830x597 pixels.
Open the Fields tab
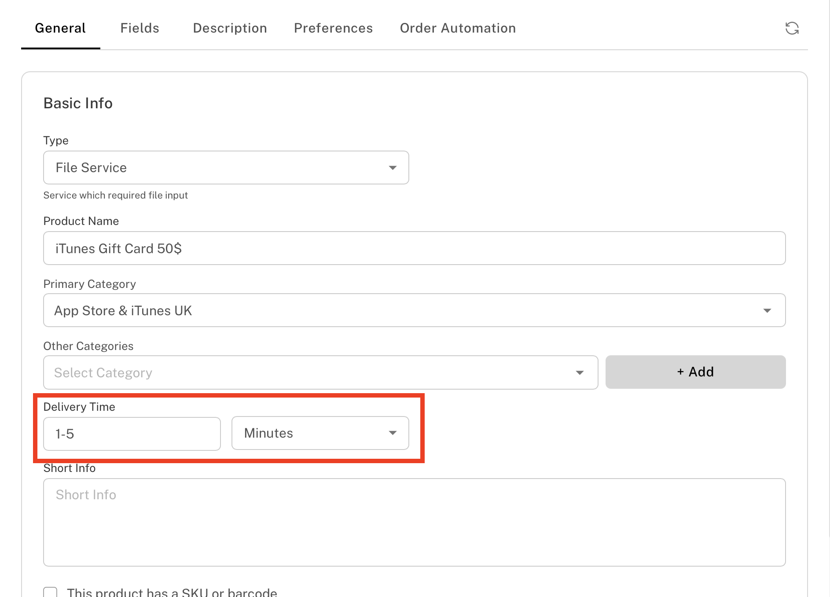(140, 28)
